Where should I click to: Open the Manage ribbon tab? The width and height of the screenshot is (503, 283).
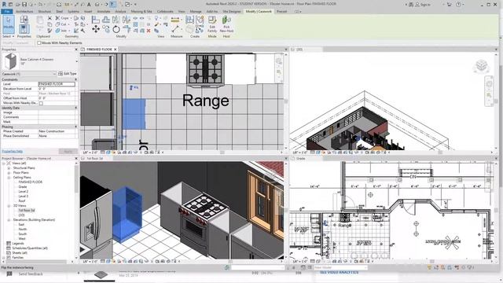point(196,11)
